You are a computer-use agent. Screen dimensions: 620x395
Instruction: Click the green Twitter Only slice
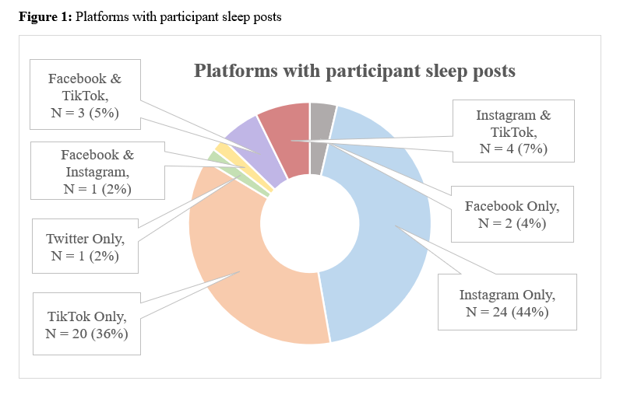tap(237, 173)
